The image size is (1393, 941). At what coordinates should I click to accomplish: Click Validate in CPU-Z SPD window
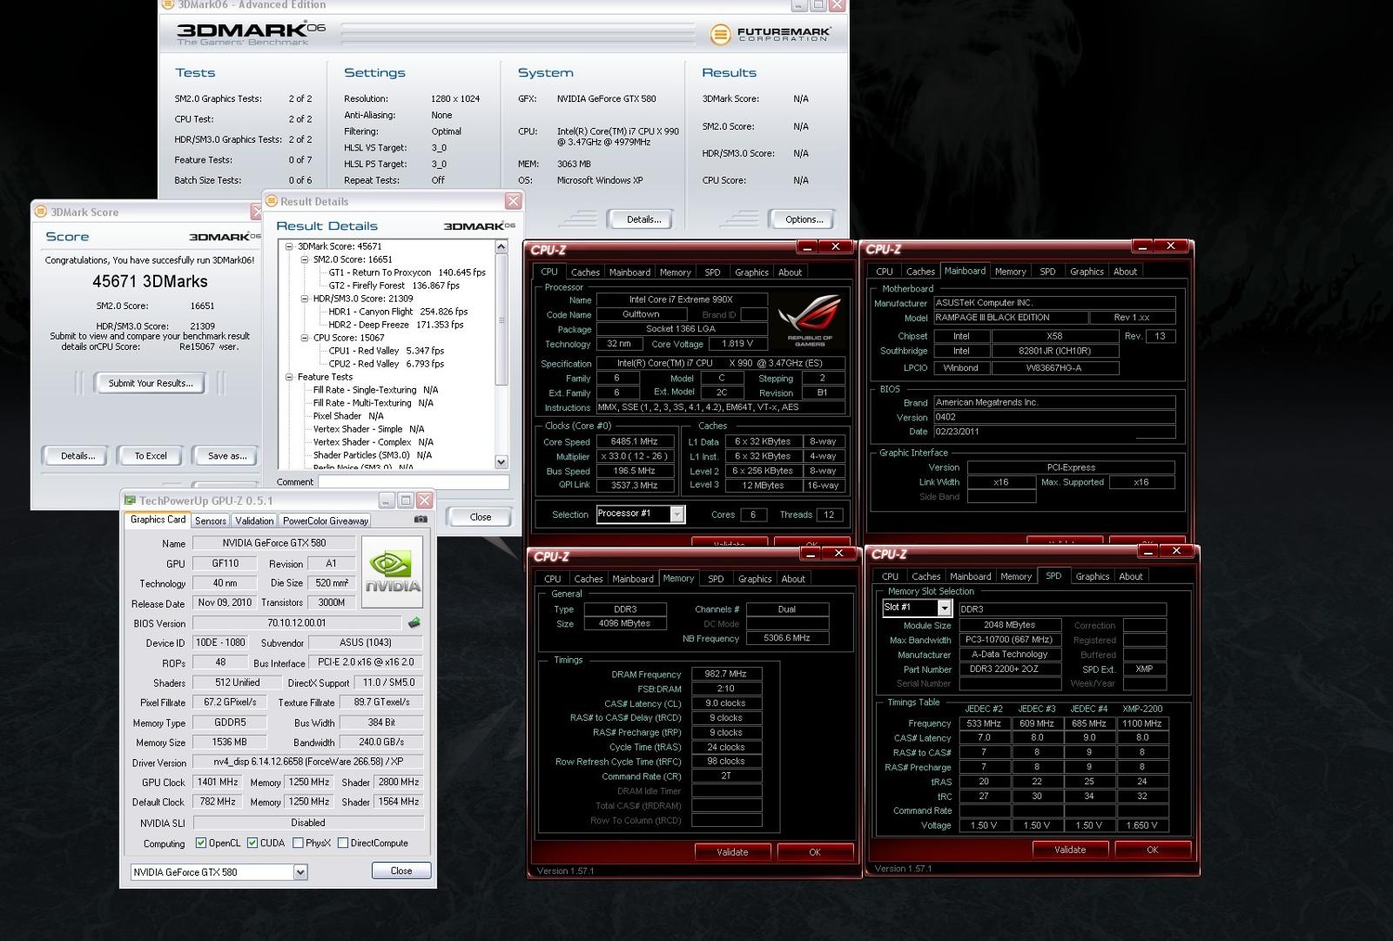(x=1070, y=850)
